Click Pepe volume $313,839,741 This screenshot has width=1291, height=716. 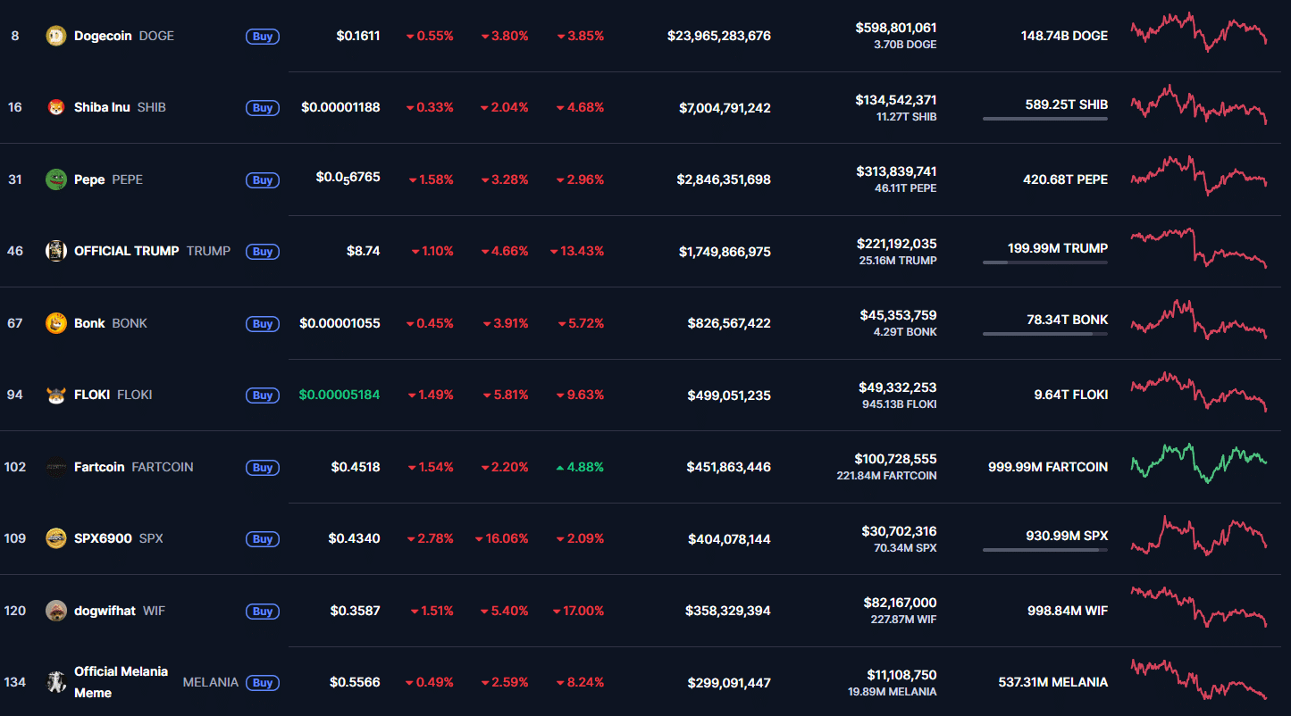point(896,171)
